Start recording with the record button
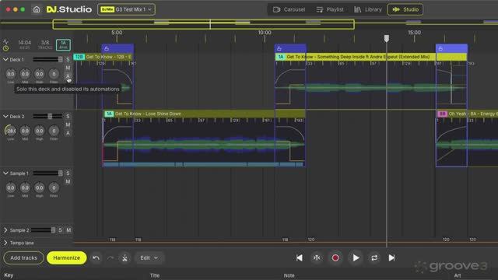This screenshot has height=280, width=498. pos(335,257)
